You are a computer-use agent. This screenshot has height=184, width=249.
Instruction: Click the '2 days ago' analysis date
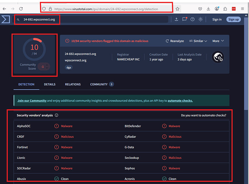[x=184, y=59]
